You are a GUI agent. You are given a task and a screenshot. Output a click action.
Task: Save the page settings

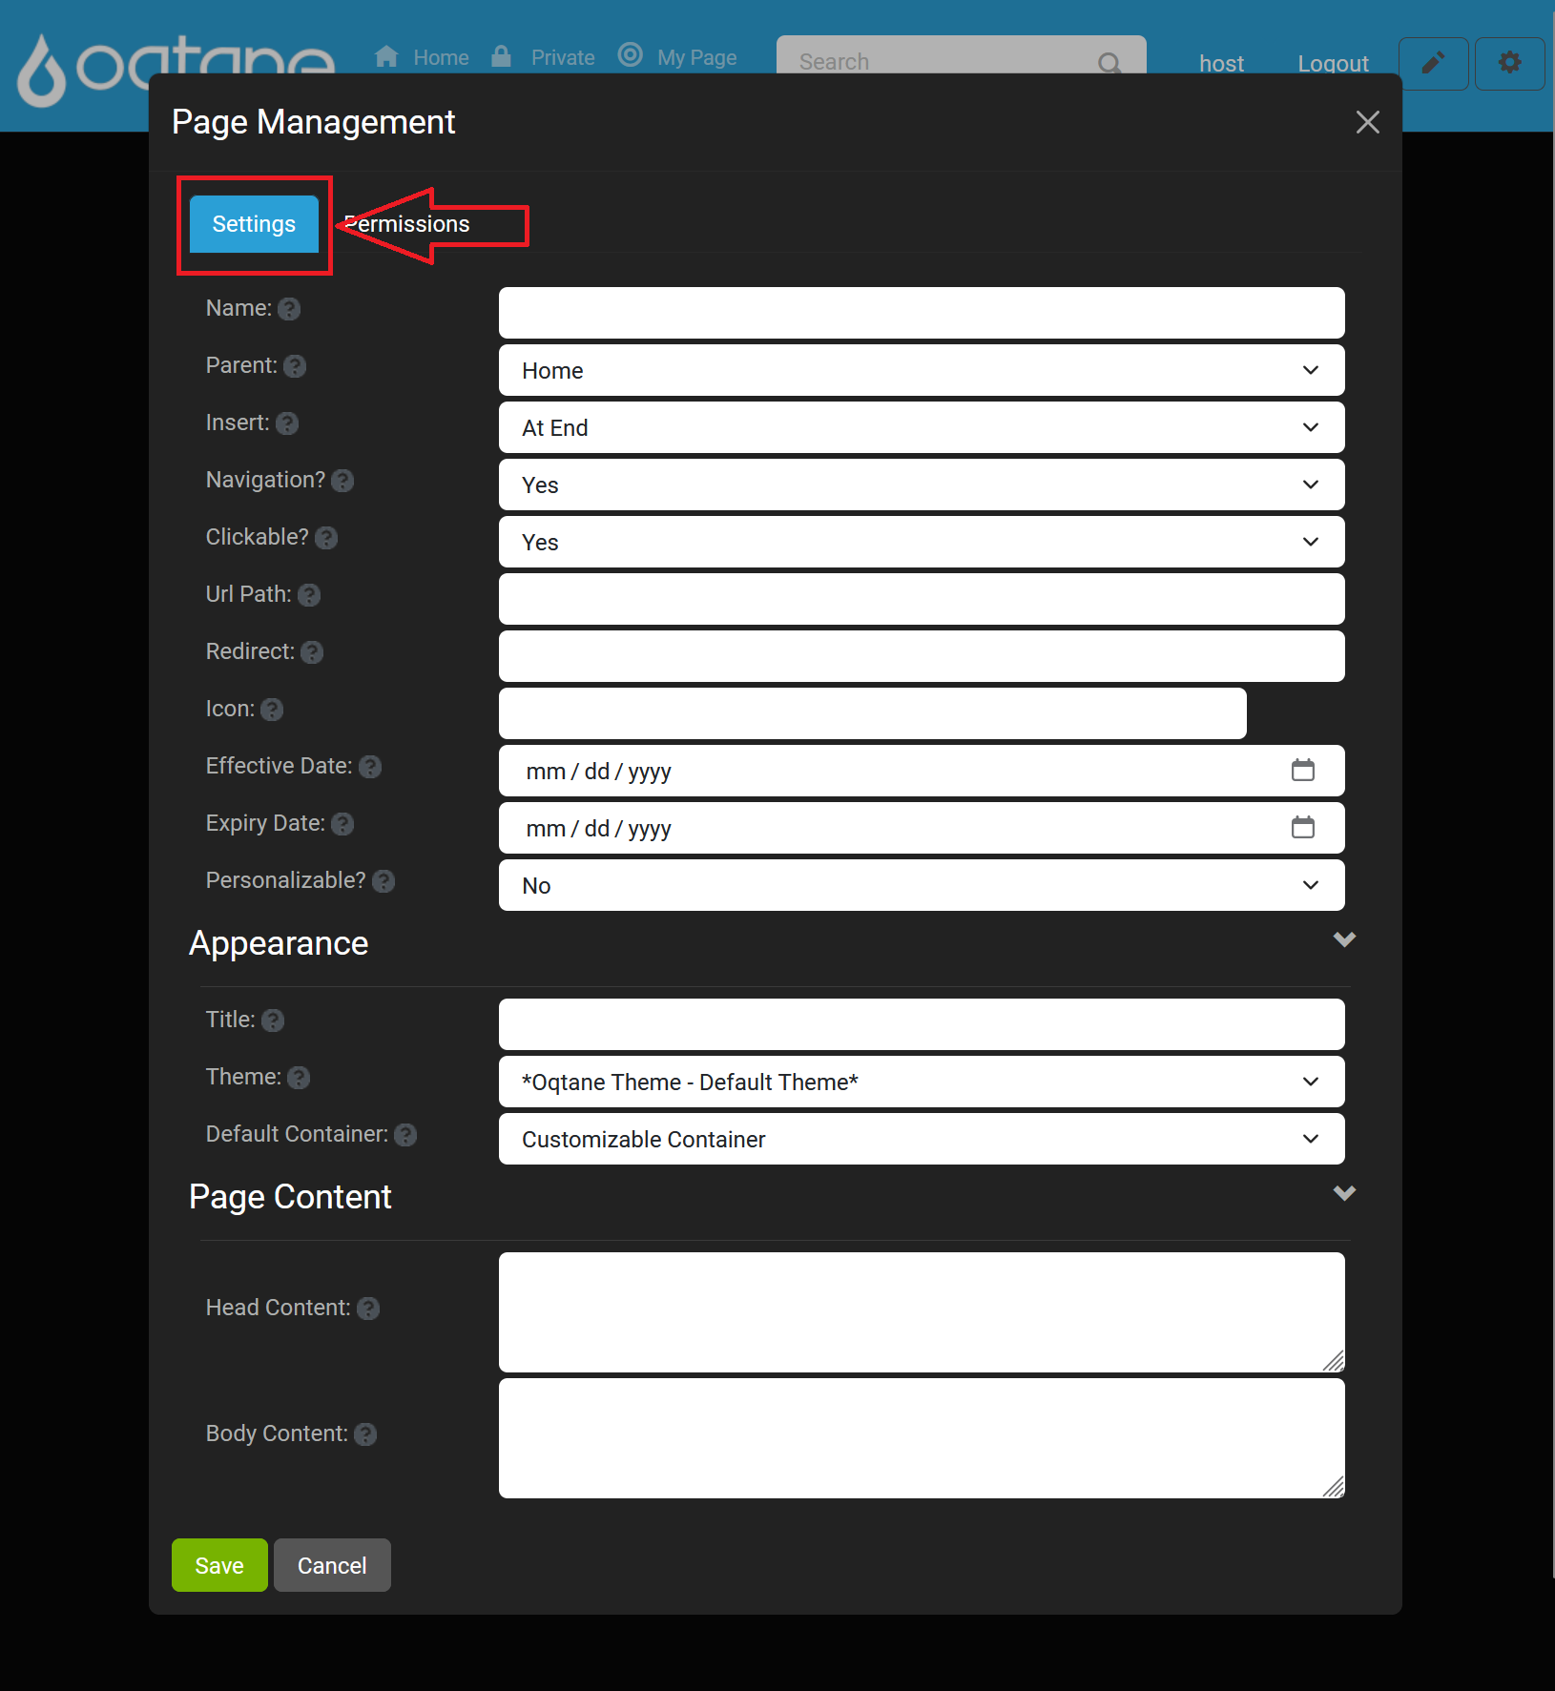tap(219, 1565)
